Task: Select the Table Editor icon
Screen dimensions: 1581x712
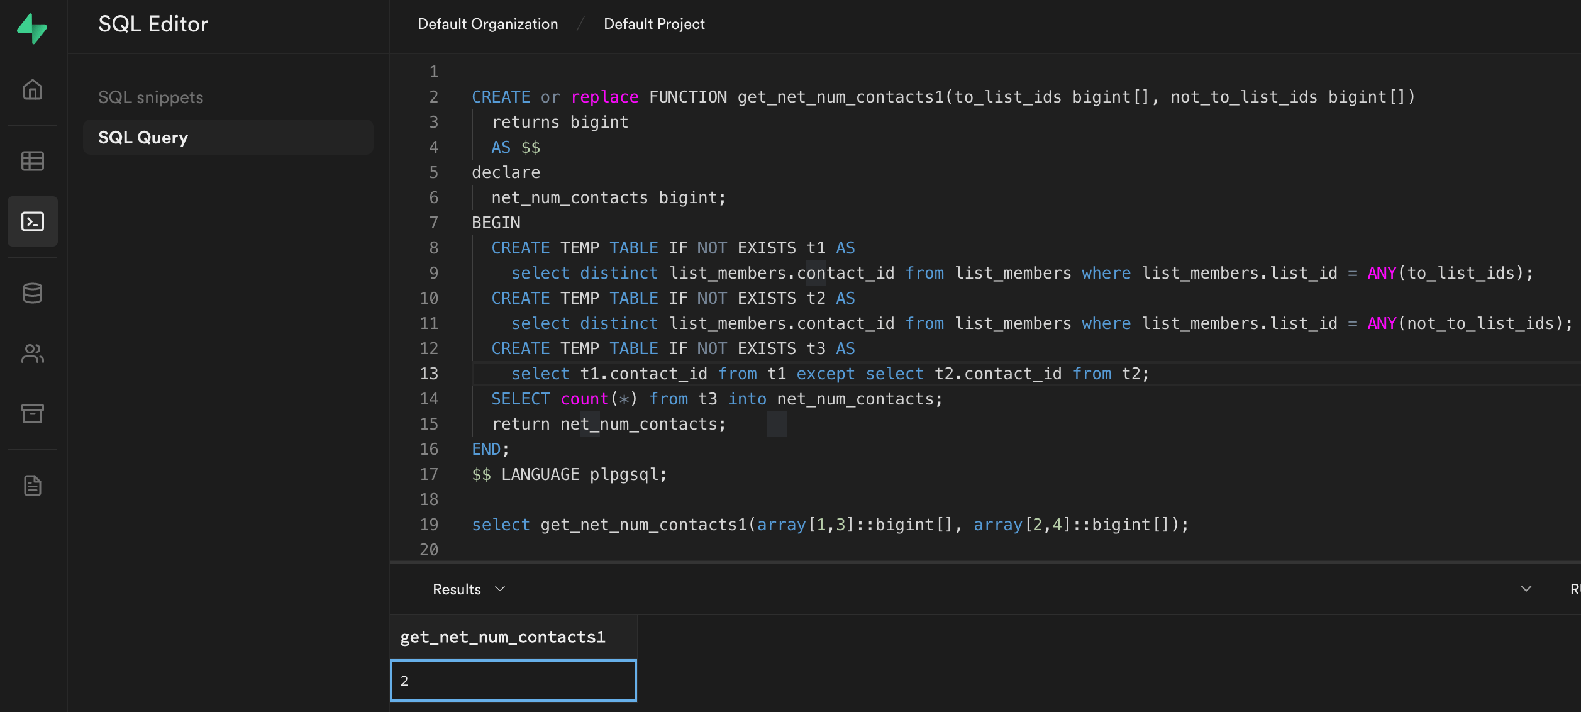Action: click(x=32, y=161)
